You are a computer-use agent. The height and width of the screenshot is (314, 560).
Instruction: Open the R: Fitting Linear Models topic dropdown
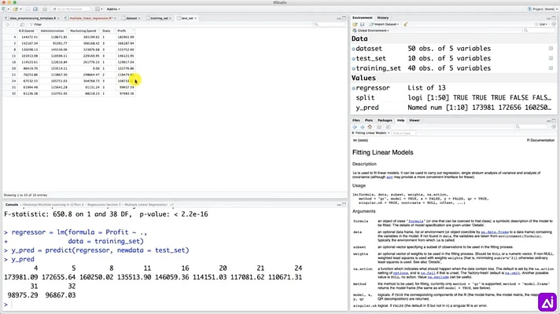[x=370, y=133]
